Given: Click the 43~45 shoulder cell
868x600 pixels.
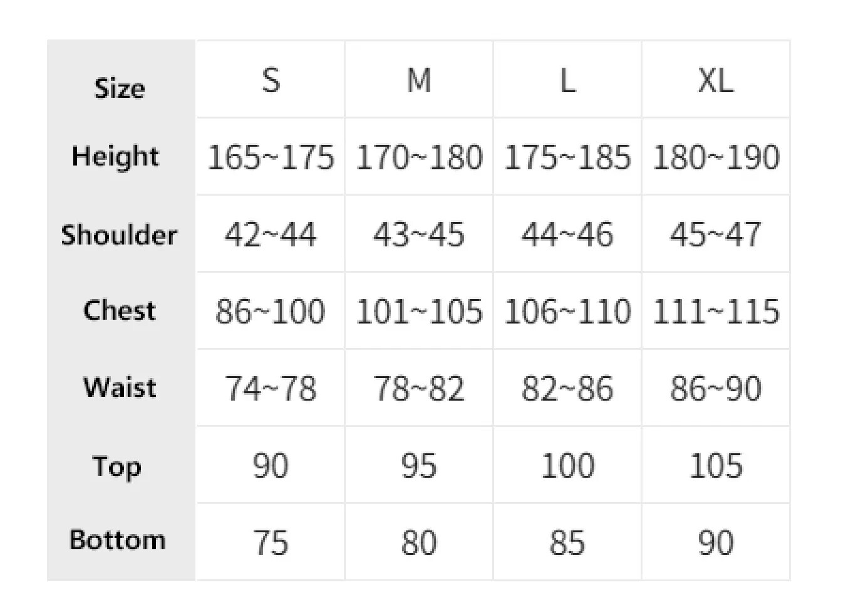Looking at the screenshot, I should click(419, 234).
